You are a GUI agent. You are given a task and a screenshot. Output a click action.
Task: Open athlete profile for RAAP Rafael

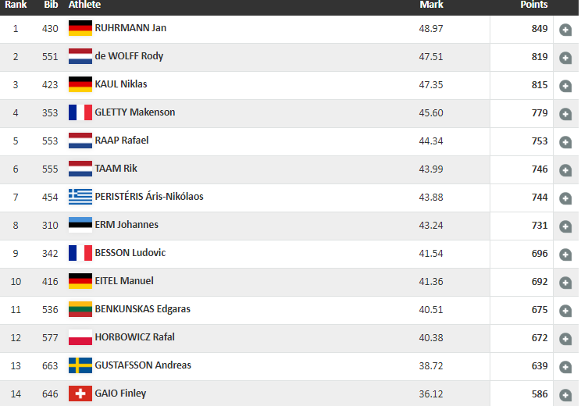pyautogui.click(x=122, y=141)
